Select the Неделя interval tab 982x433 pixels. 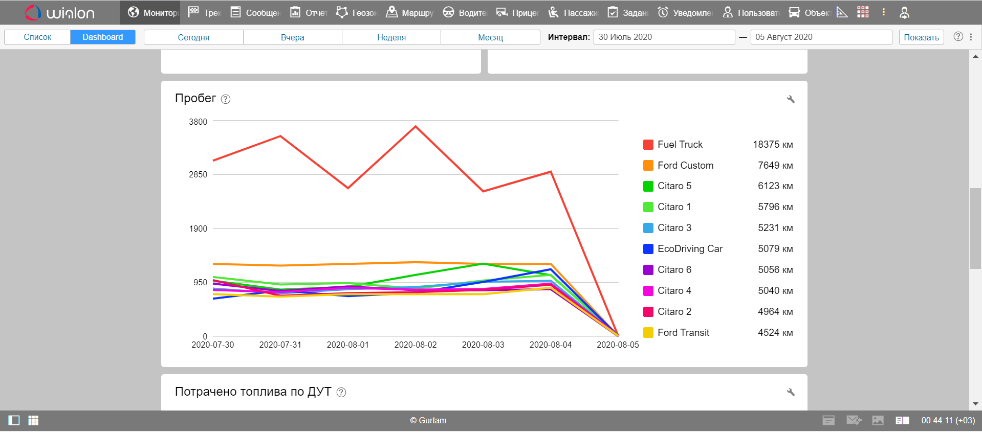(391, 37)
